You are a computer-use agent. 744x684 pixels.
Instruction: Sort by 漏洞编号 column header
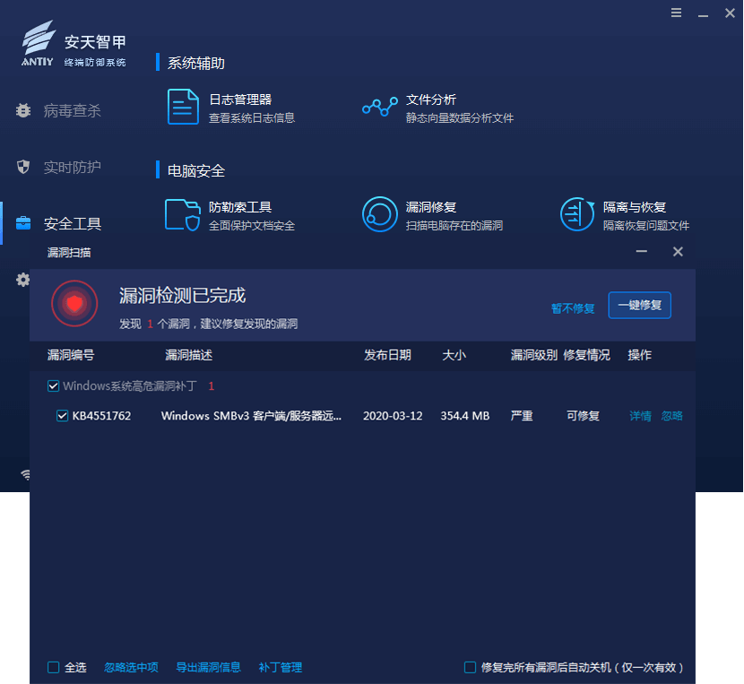tap(71, 355)
